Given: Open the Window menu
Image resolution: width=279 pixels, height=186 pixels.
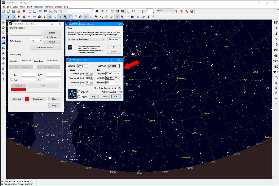Looking at the screenshot, I should (49, 7).
